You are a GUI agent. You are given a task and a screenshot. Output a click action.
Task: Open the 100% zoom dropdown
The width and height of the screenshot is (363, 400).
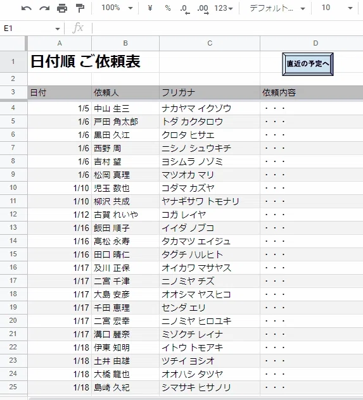[x=117, y=8]
